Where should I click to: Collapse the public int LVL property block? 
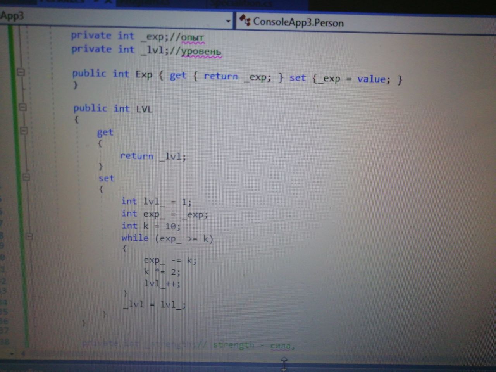(22, 107)
